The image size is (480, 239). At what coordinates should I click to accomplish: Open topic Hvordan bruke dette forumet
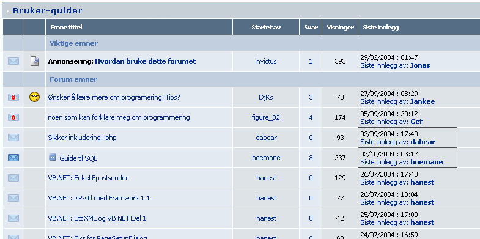145,61
